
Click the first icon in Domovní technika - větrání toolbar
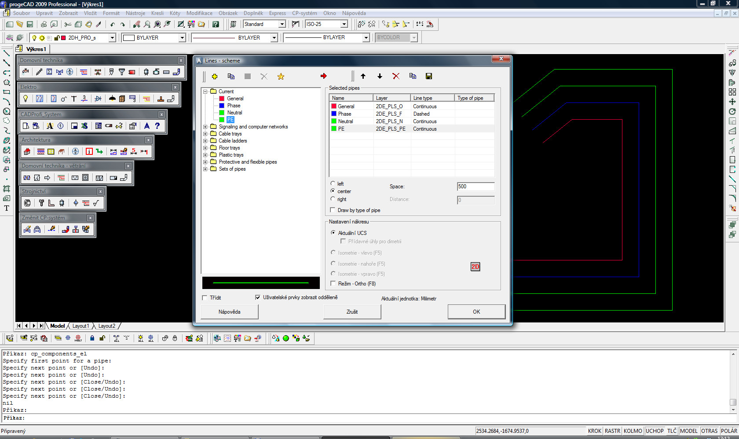click(x=27, y=178)
